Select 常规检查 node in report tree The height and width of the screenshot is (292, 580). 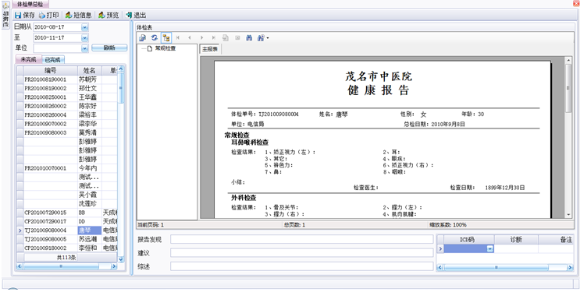165,48
